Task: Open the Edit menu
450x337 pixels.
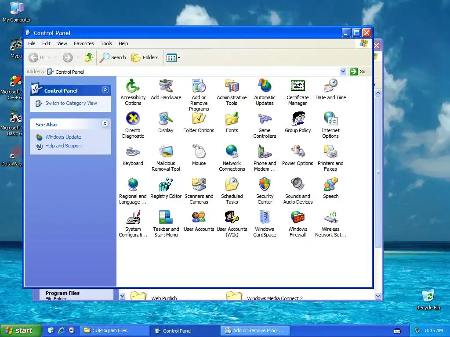Action: [46, 43]
